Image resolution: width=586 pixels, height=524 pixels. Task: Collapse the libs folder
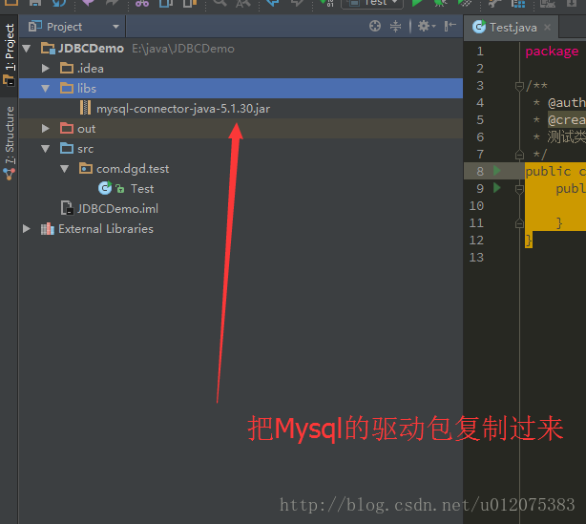(45, 88)
